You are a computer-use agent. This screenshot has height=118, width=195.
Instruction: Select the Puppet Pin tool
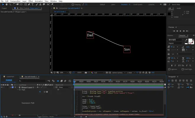52,4
